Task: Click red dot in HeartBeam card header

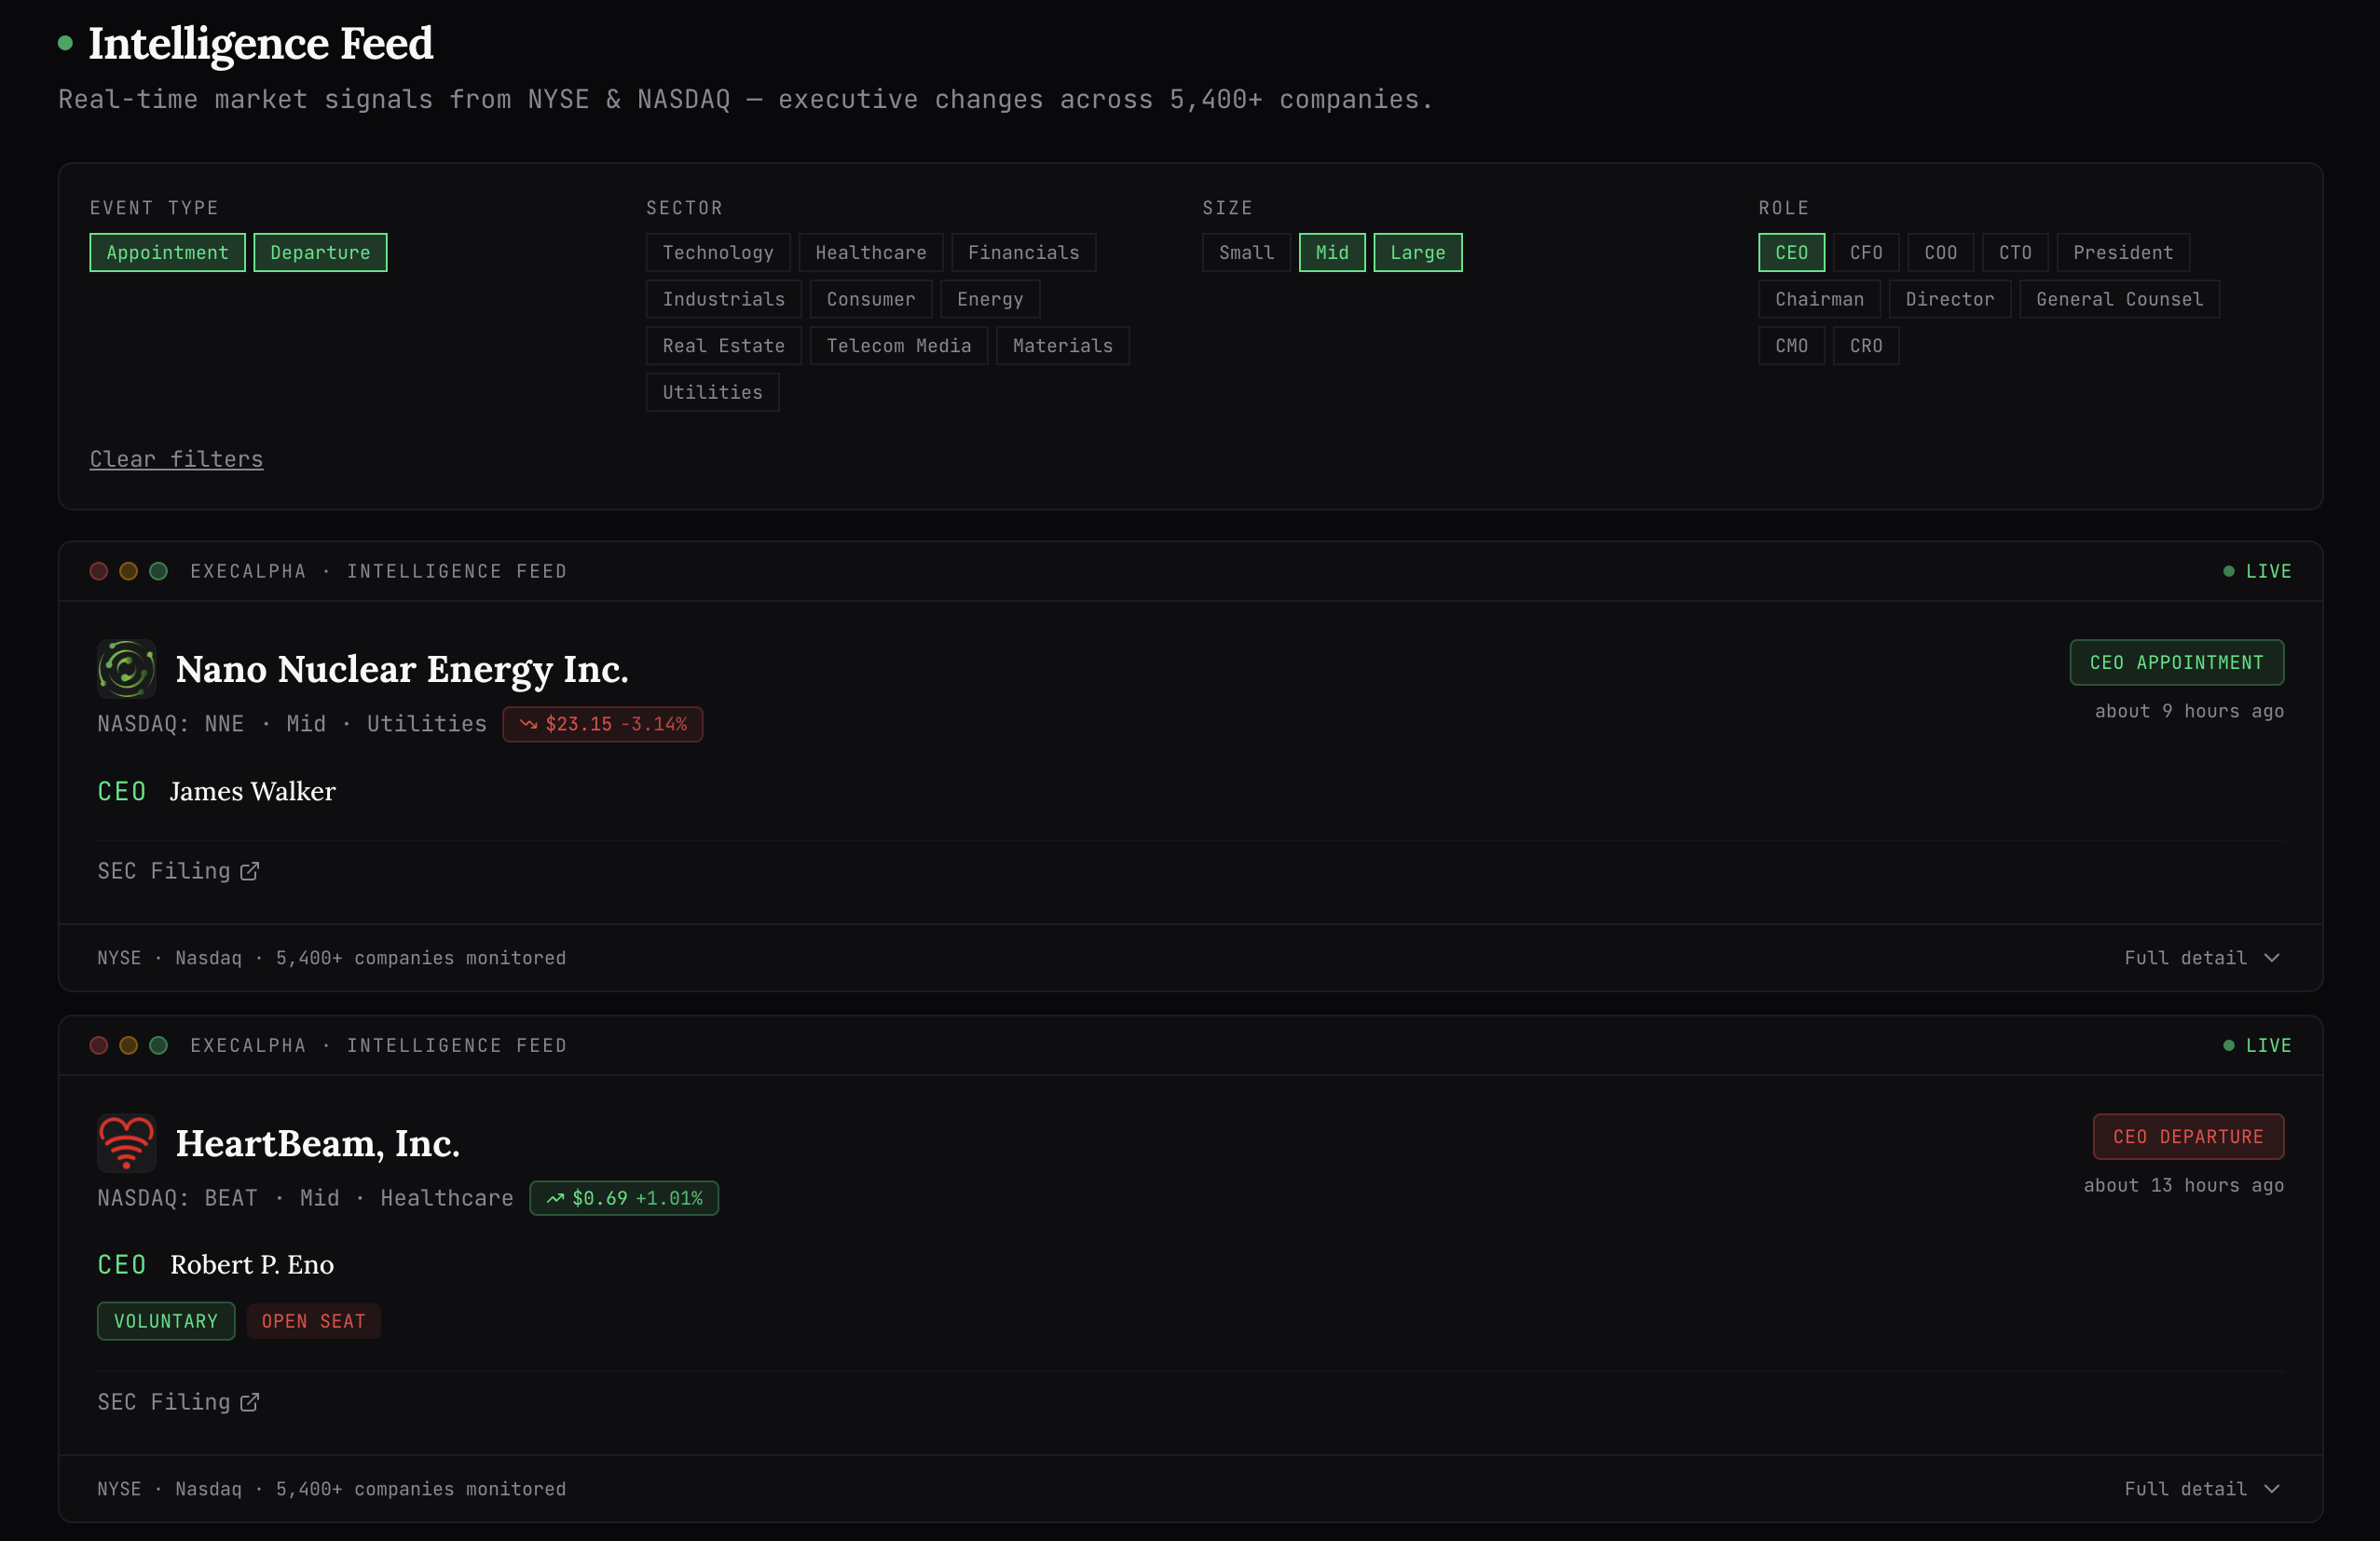Action: [99, 1045]
